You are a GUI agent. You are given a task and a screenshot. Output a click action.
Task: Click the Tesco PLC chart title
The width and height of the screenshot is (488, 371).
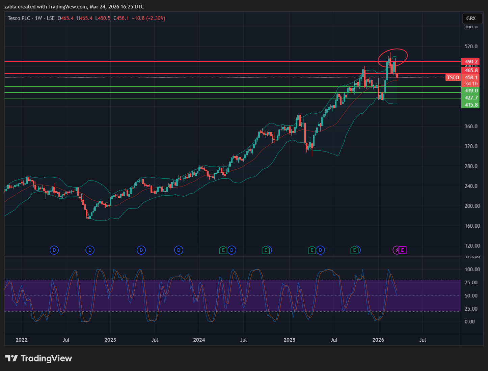point(19,18)
